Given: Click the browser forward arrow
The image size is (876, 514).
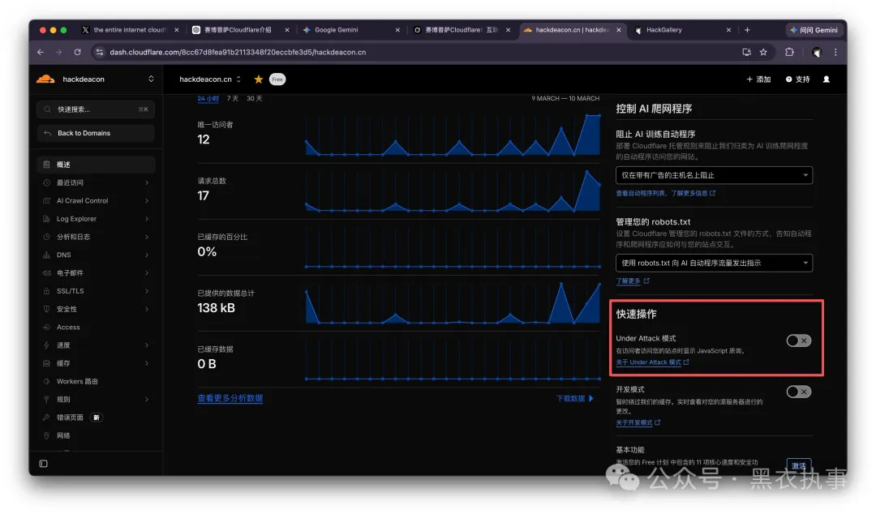Looking at the screenshot, I should [x=58, y=52].
